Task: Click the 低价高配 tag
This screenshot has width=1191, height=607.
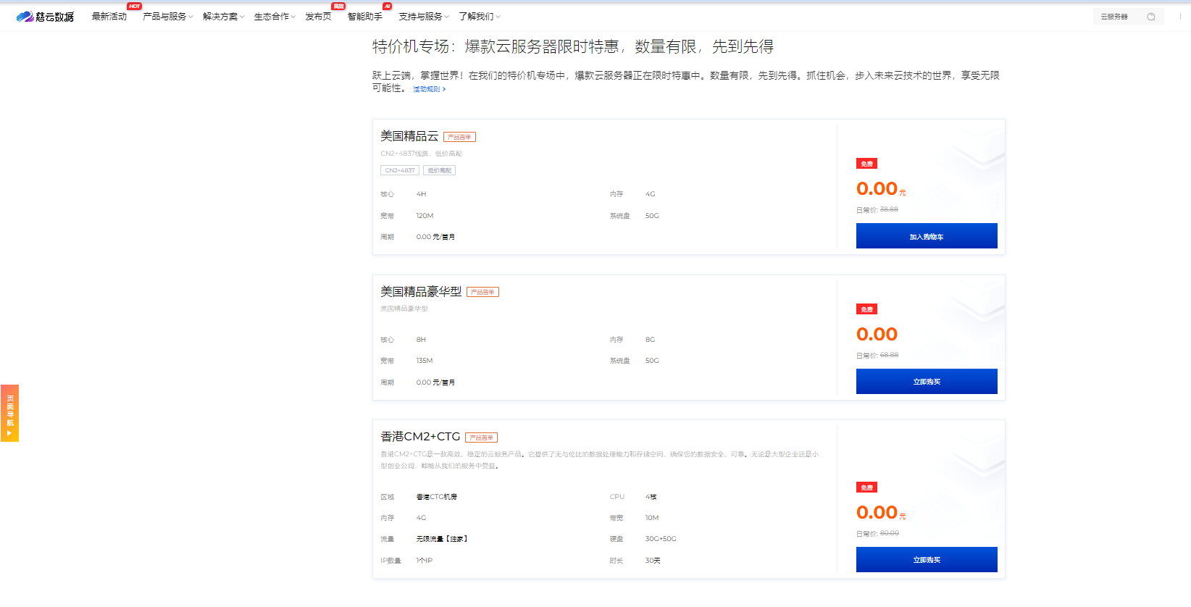Action: (x=439, y=170)
